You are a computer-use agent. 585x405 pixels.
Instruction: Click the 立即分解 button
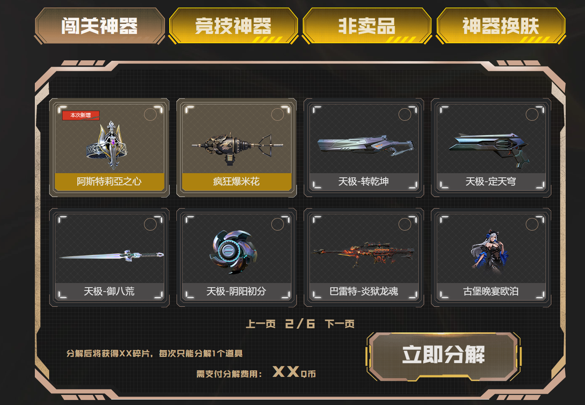point(443,356)
